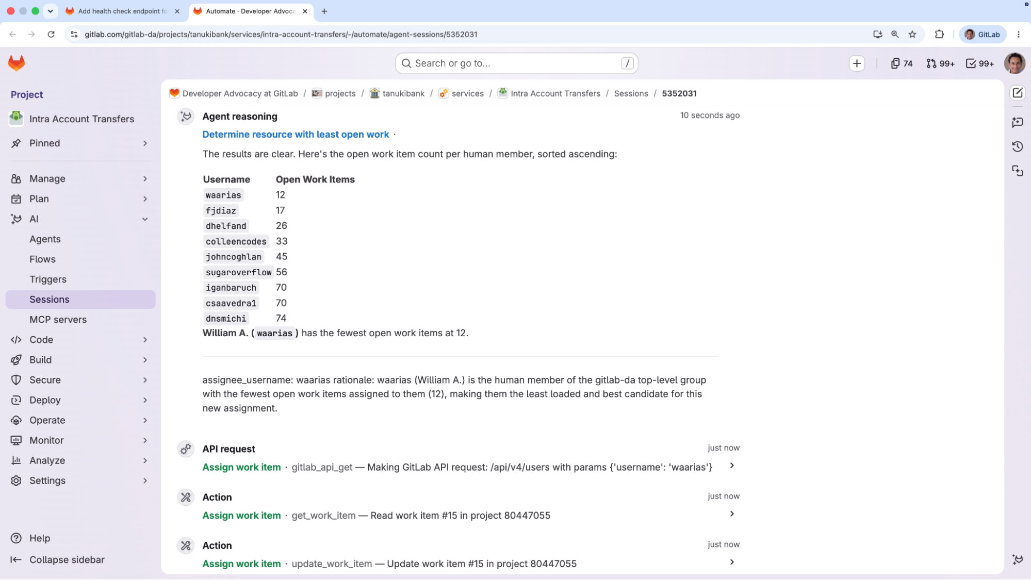
Task: Go back with browser back arrow
Action: click(12, 35)
